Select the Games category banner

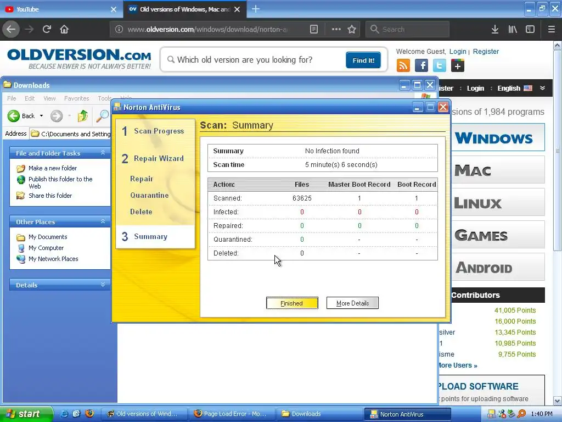coord(498,235)
